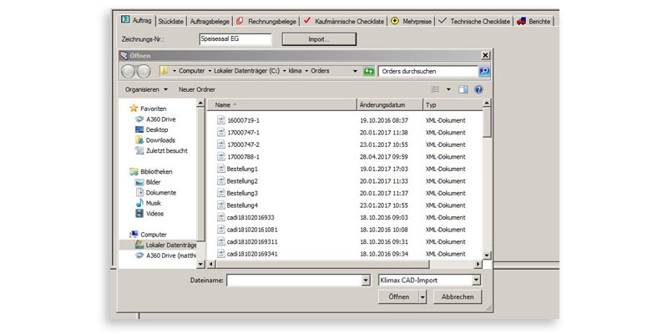Click the change view layout icon
The image size is (668, 334).
[x=435, y=89]
